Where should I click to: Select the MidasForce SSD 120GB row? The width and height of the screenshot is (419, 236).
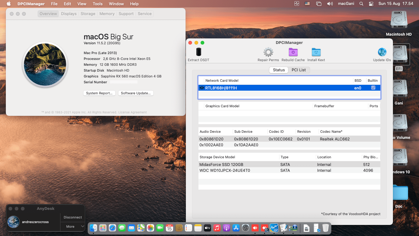coord(289,164)
